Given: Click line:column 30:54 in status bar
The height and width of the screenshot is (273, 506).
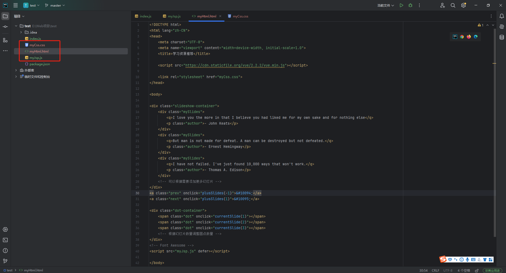Looking at the screenshot, I should [423, 270].
